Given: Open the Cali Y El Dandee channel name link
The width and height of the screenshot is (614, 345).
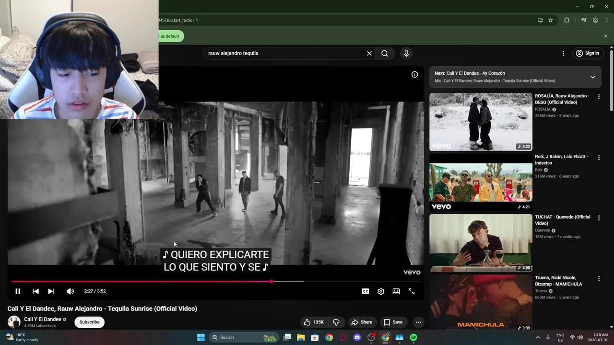Looking at the screenshot, I should (43, 319).
